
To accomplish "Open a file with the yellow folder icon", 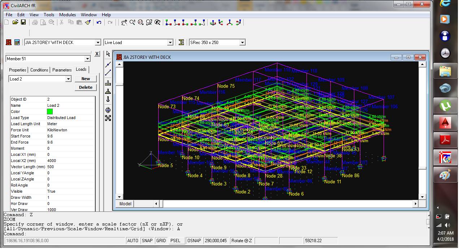I will (x=15, y=22).
